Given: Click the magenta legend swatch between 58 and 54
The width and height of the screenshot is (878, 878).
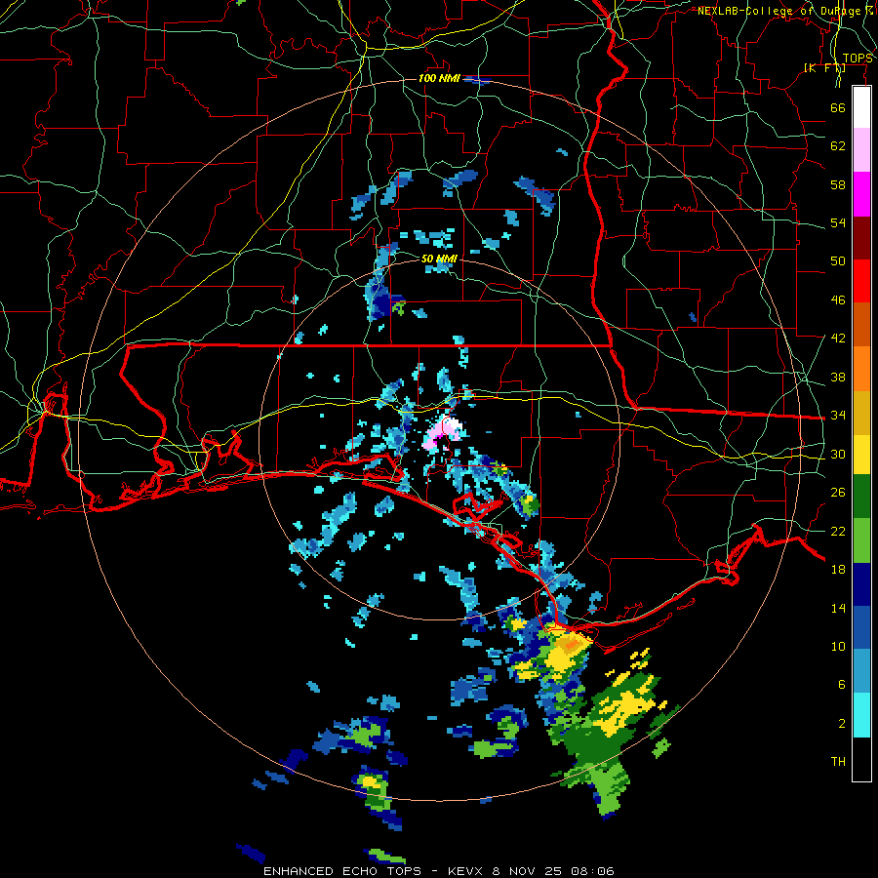Looking at the screenshot, I should pyautogui.click(x=861, y=194).
